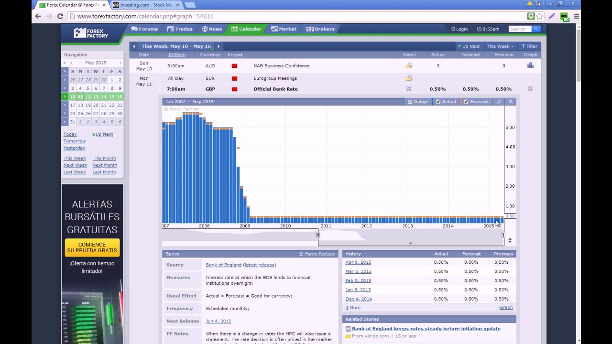Image resolution: width=612 pixels, height=344 pixels.
Task: Close graph X icon on Official Bank Rate row
Action: [530, 89]
